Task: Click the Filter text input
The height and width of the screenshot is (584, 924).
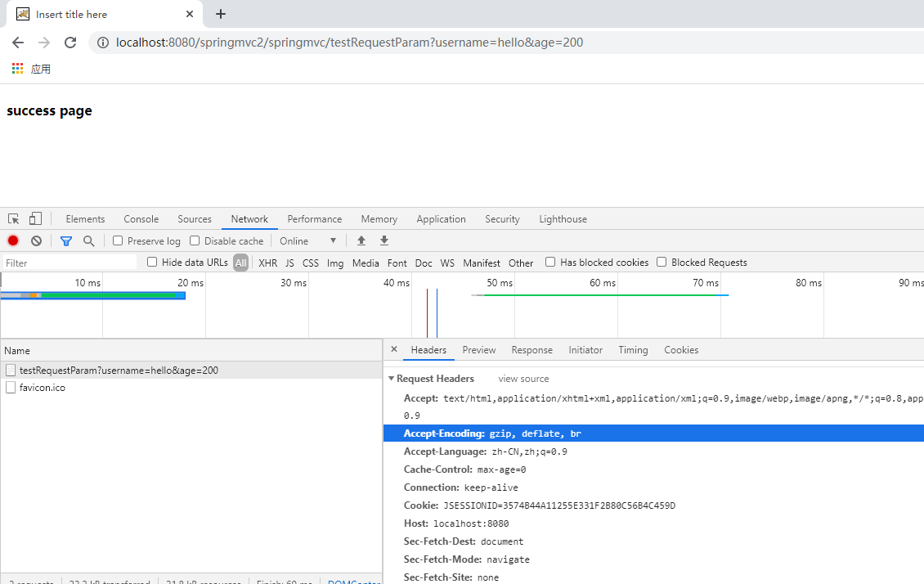Action: pyautogui.click(x=70, y=263)
